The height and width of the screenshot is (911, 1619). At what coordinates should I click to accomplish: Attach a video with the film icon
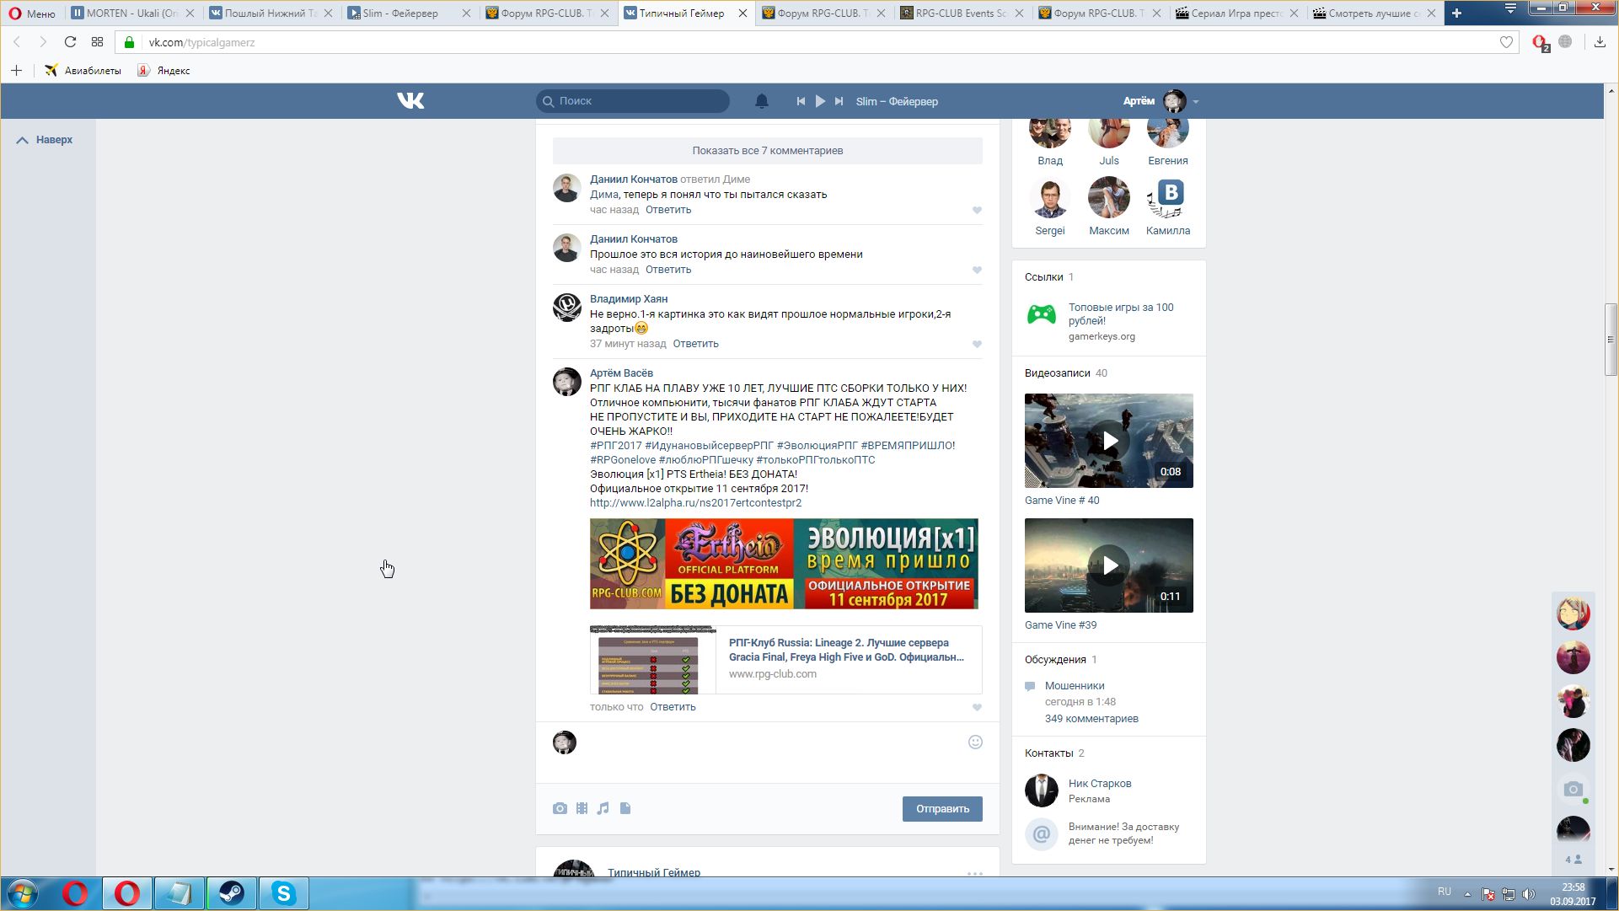582,809
